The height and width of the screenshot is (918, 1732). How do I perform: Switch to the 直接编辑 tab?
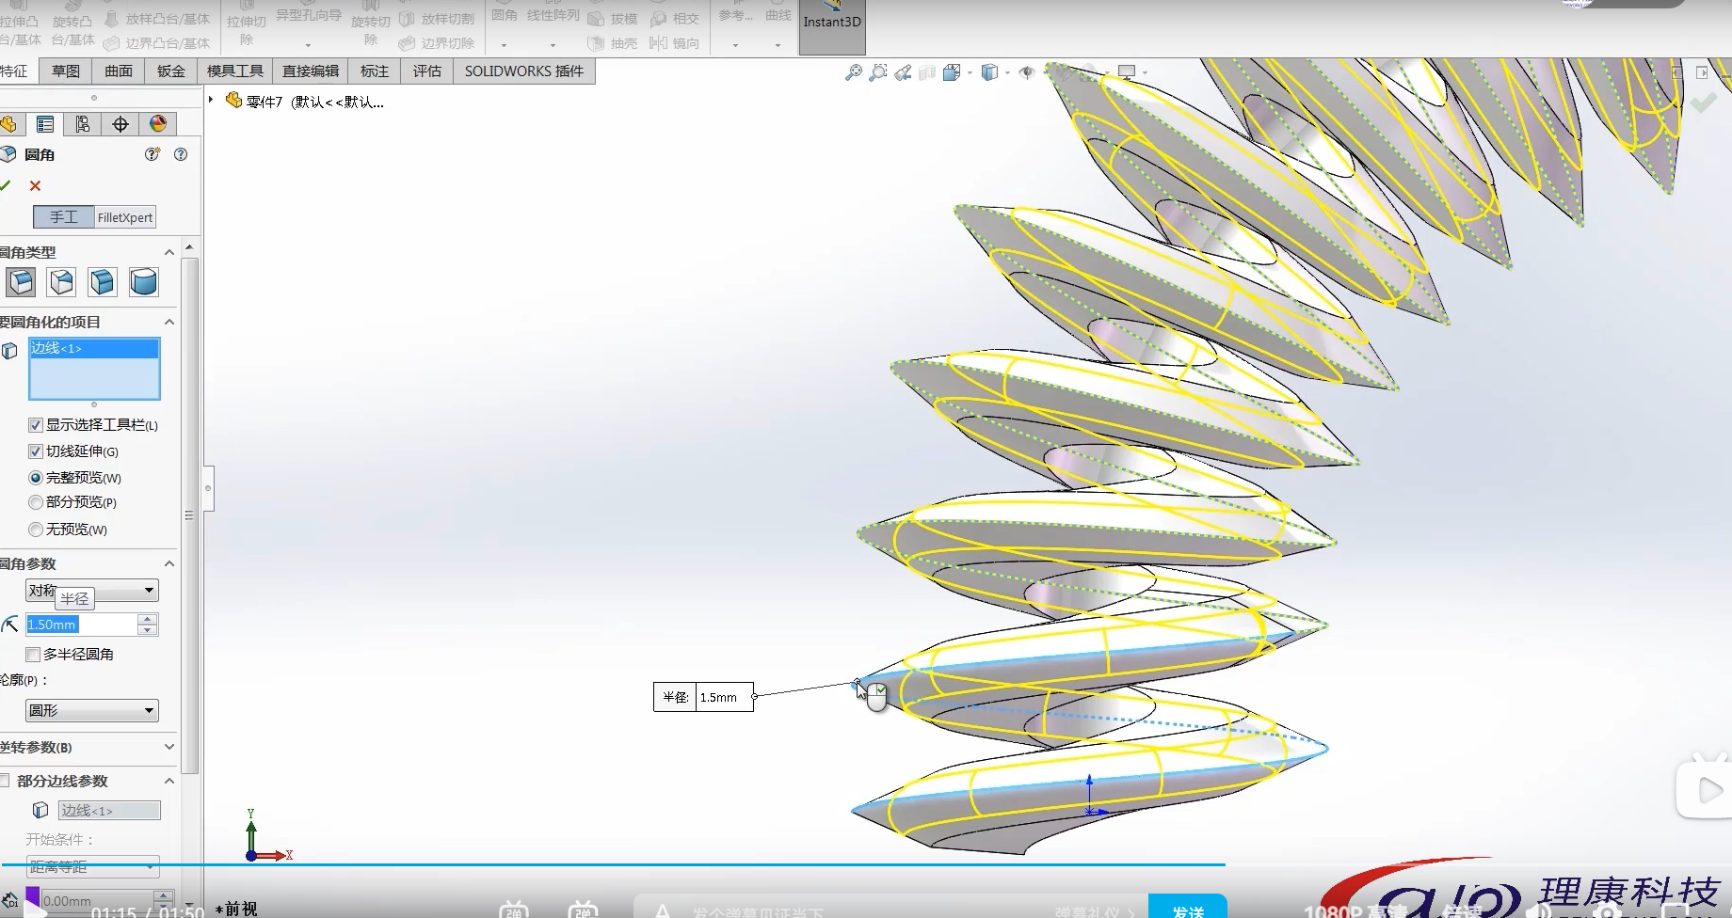(x=311, y=71)
